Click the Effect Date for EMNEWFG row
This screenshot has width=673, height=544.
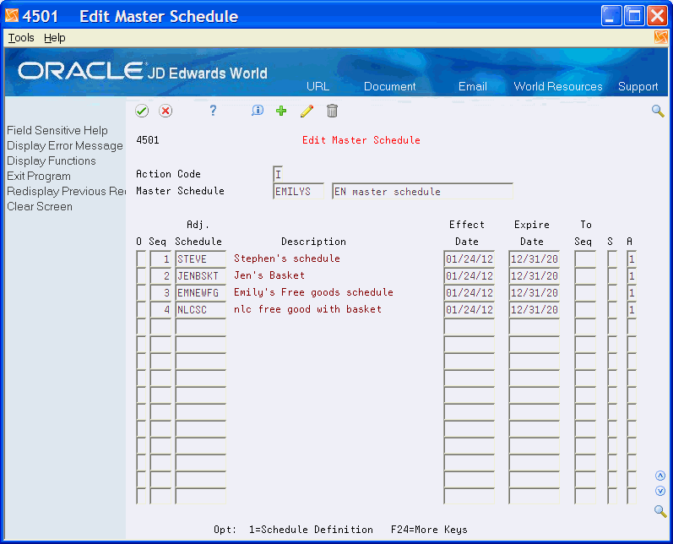(x=469, y=293)
